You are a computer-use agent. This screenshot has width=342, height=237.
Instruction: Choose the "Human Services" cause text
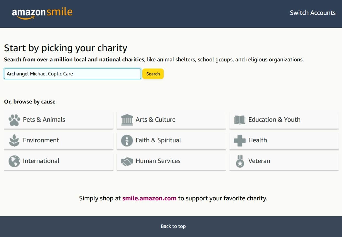(x=158, y=161)
